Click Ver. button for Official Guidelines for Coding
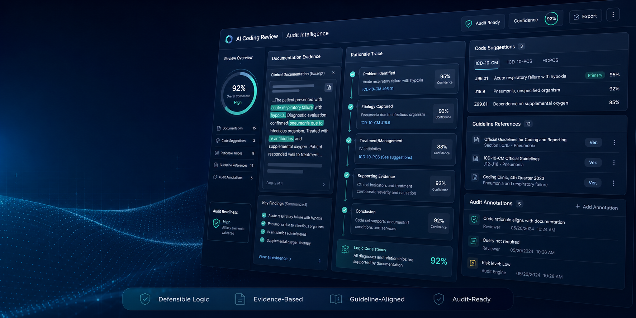The height and width of the screenshot is (318, 636). point(594,142)
